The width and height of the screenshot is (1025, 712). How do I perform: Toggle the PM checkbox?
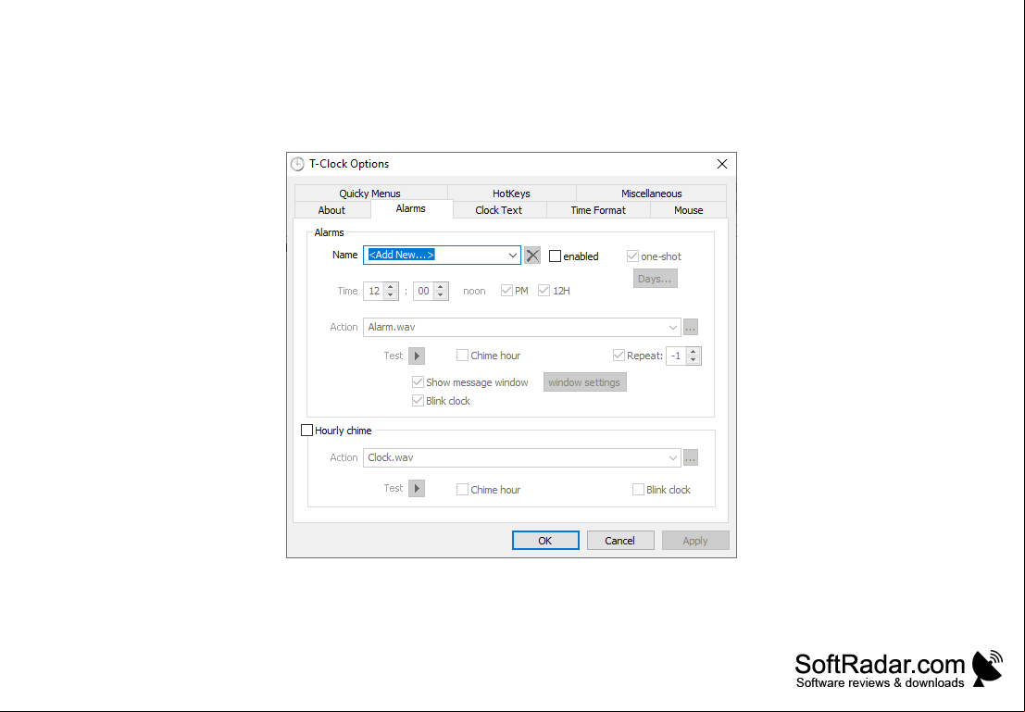[506, 291]
